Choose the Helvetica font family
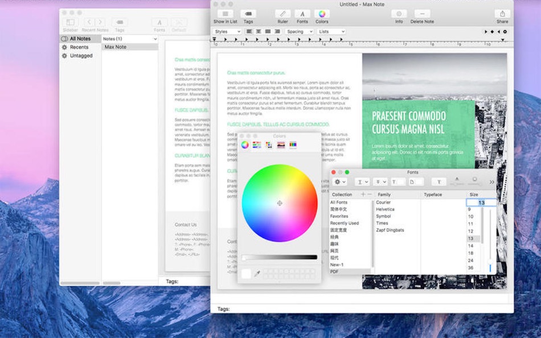The image size is (541, 338). (385, 209)
